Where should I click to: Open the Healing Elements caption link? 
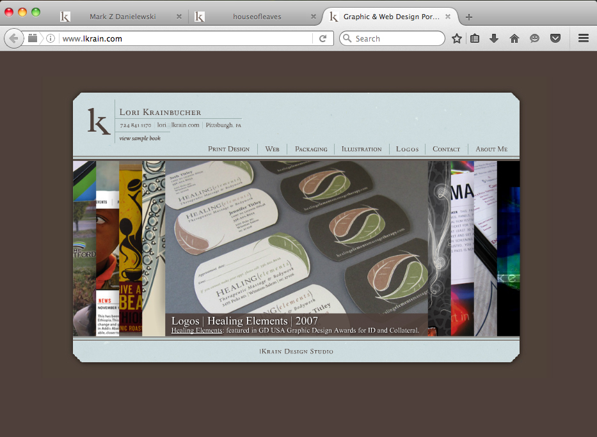coord(196,330)
